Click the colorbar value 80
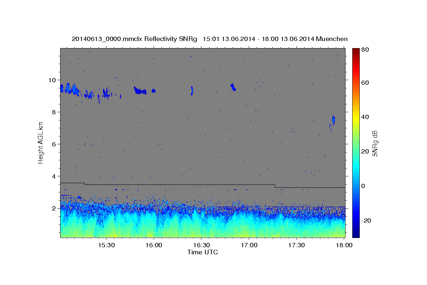Screen dimensions: 427x285 (365, 50)
